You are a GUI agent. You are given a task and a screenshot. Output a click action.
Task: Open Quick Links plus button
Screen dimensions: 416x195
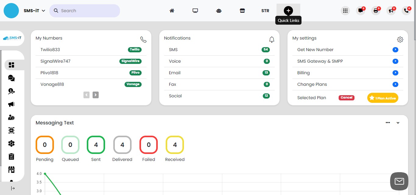tap(288, 11)
